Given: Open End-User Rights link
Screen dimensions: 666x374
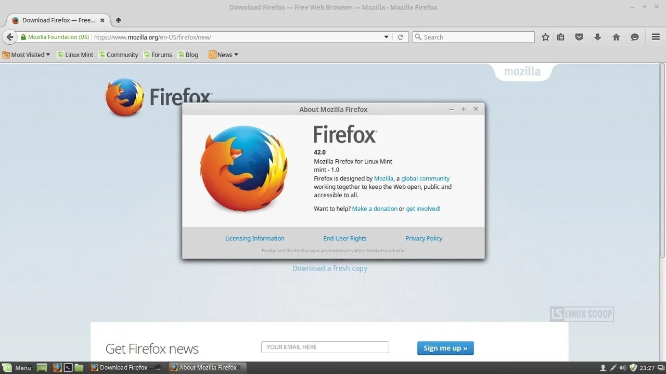Looking at the screenshot, I should coord(345,238).
